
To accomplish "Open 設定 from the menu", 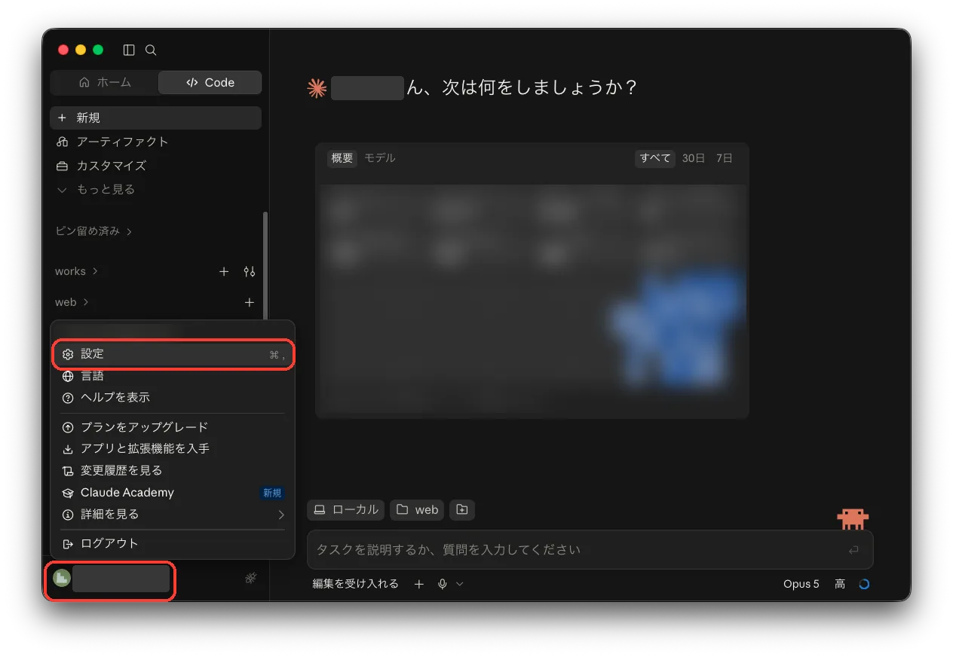I will pos(173,354).
